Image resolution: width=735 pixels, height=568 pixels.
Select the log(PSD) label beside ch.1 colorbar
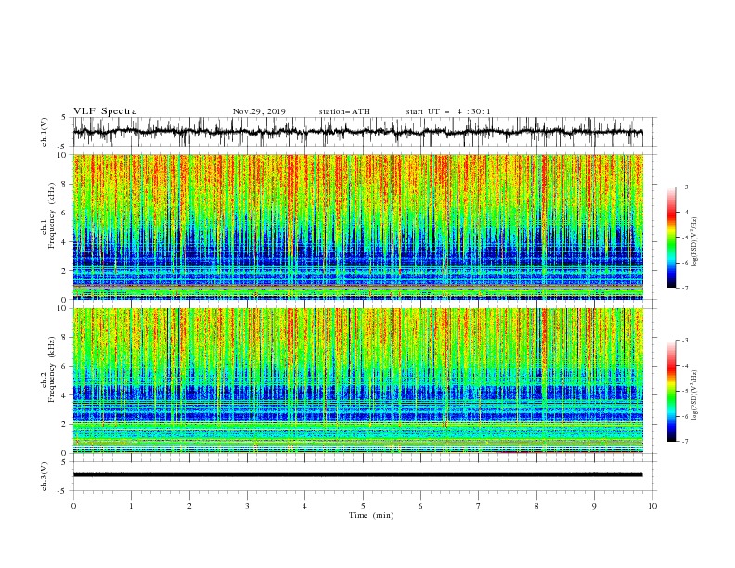[x=695, y=241]
